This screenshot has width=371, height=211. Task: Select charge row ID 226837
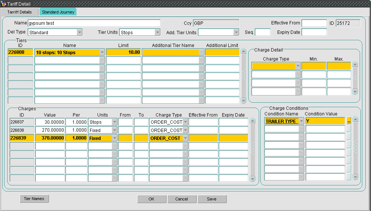click(x=22, y=122)
